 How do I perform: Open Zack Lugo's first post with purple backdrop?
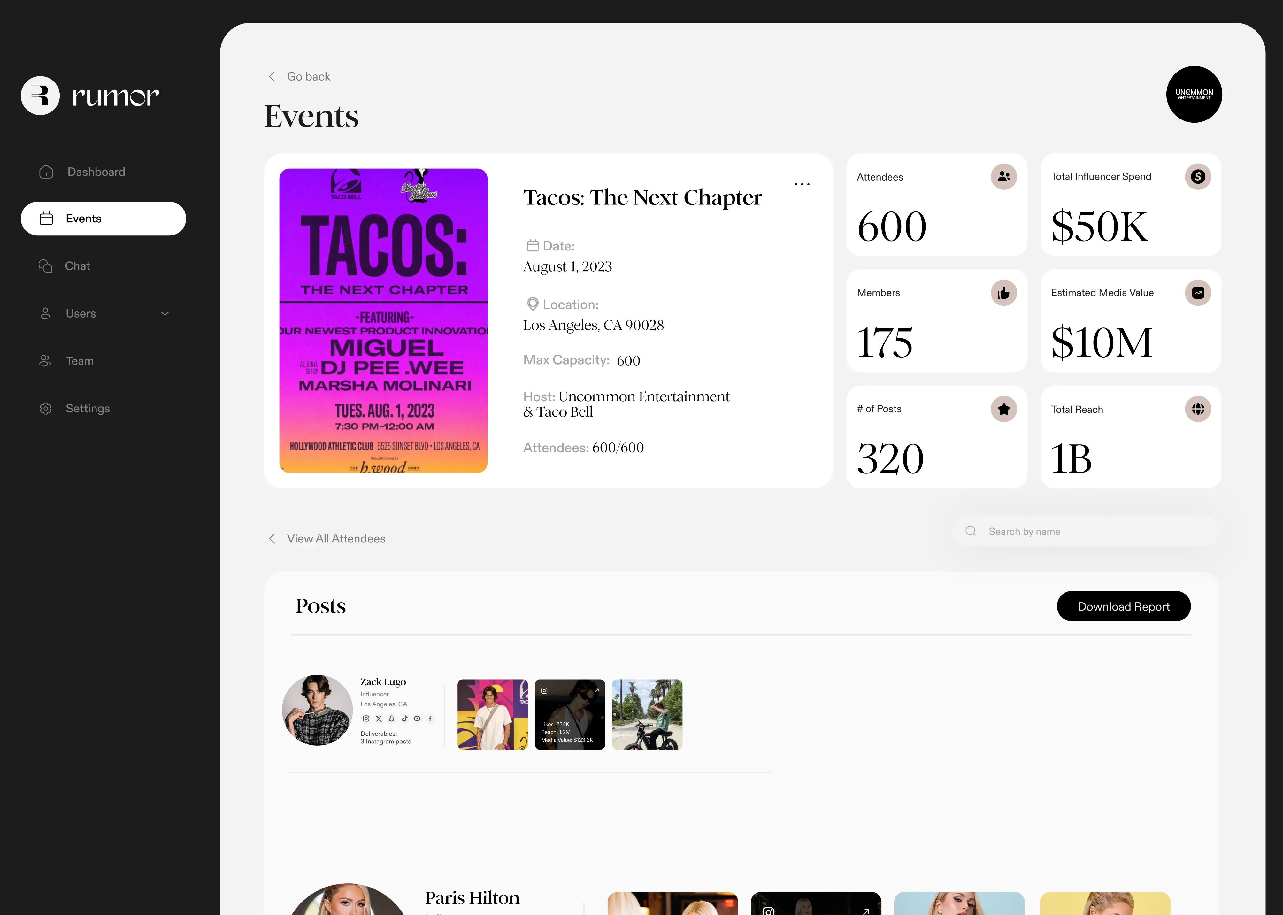(492, 714)
